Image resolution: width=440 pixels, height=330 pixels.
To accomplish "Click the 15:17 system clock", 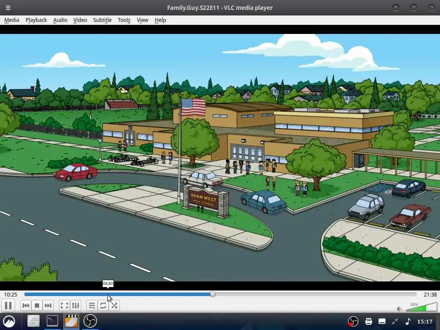I will (425, 321).
